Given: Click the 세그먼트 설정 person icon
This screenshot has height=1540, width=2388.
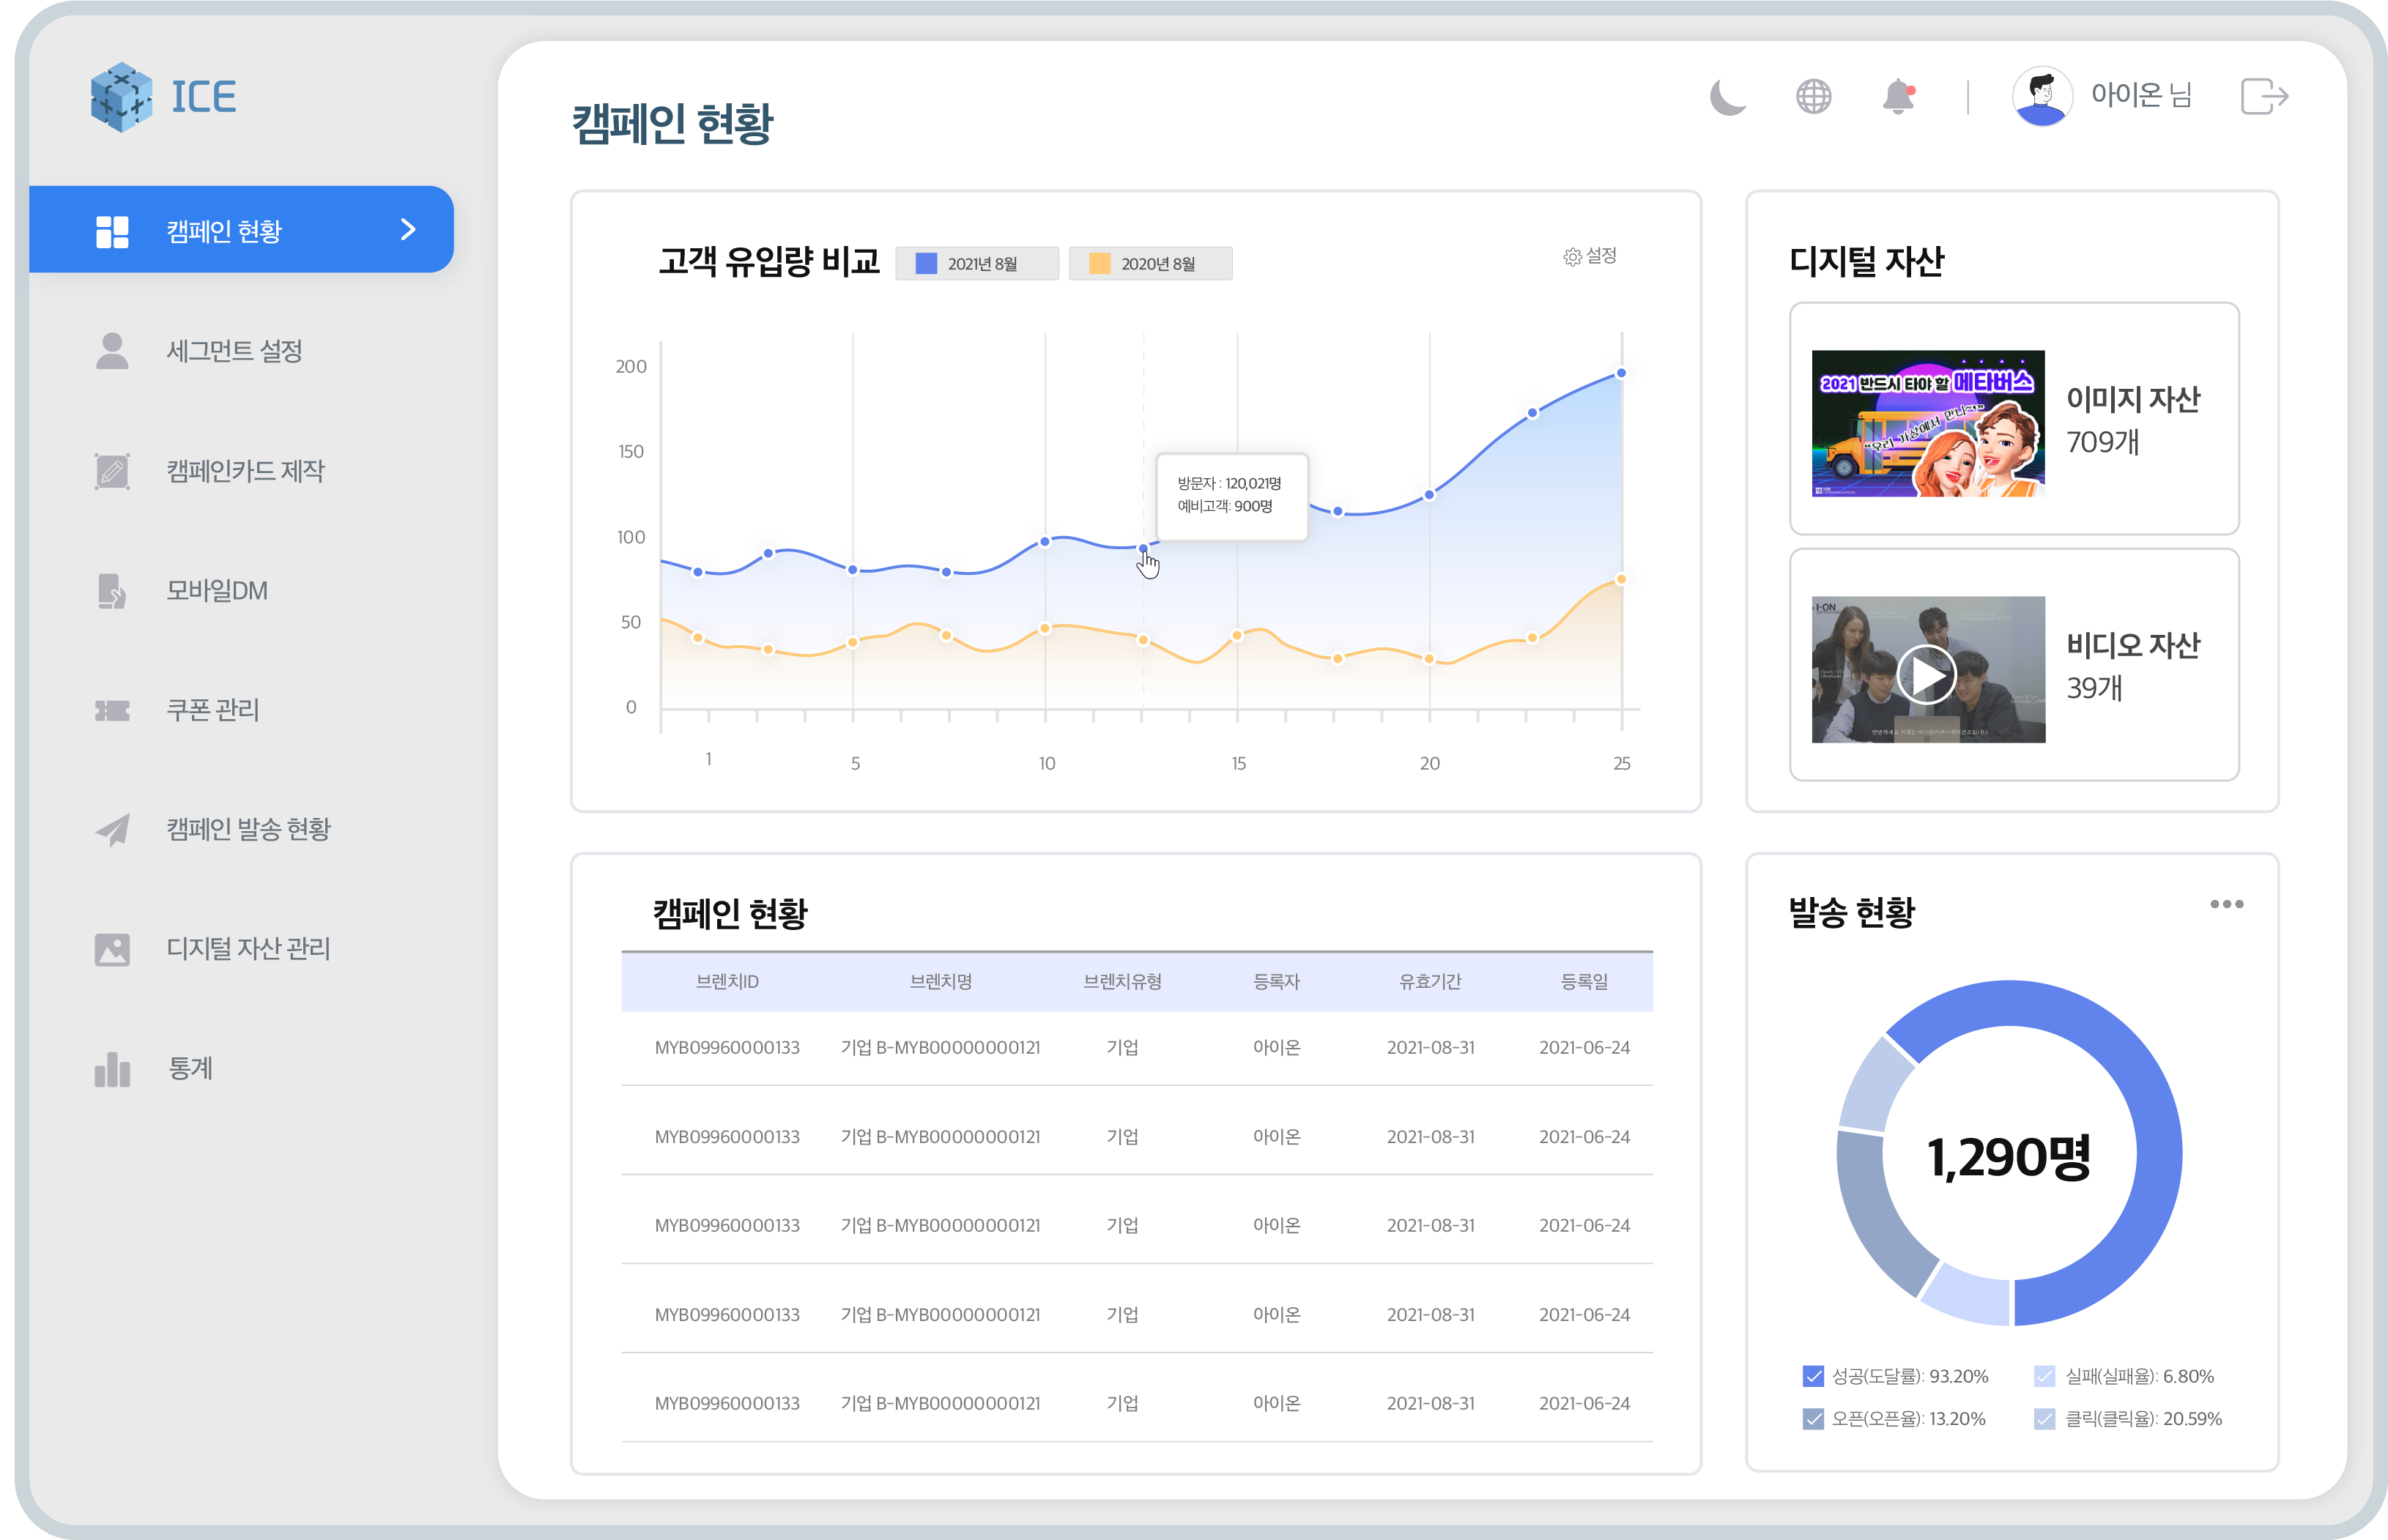Looking at the screenshot, I should pos(112,351).
